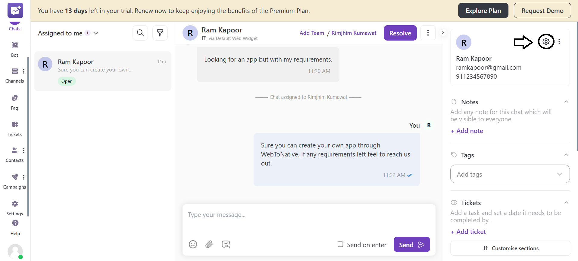Enable the Send on enter checkbox
The height and width of the screenshot is (261, 578).
[340, 244]
